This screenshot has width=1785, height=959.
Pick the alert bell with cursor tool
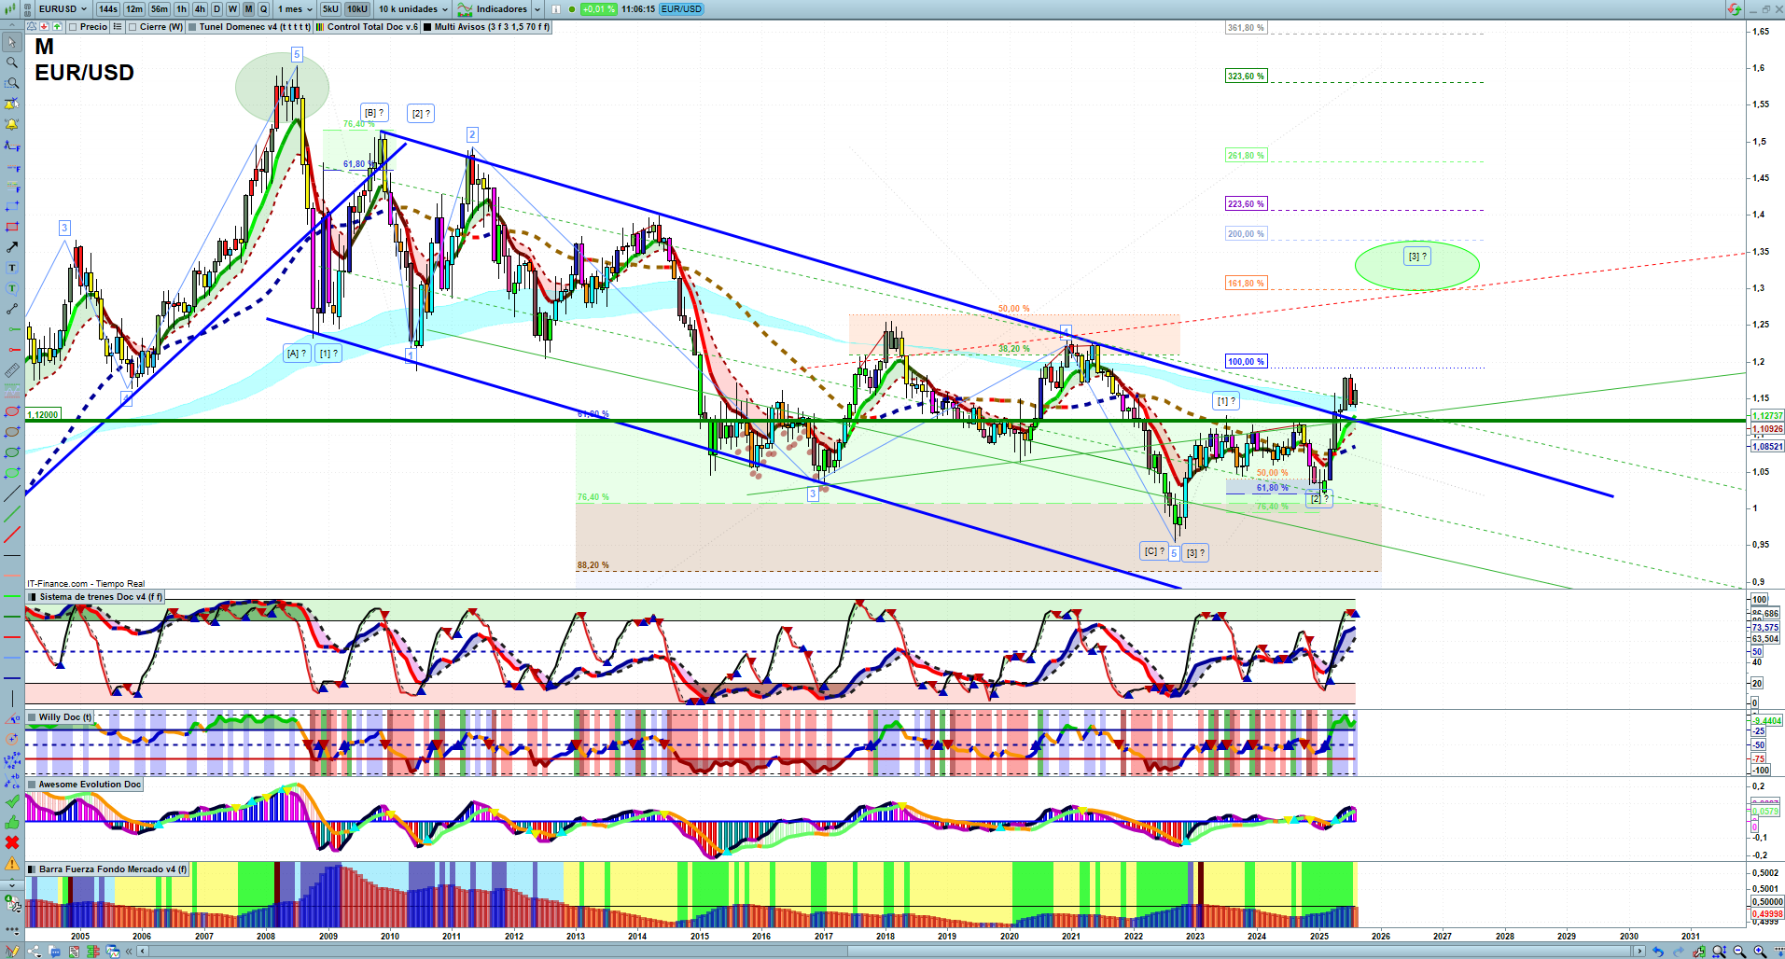[12, 104]
